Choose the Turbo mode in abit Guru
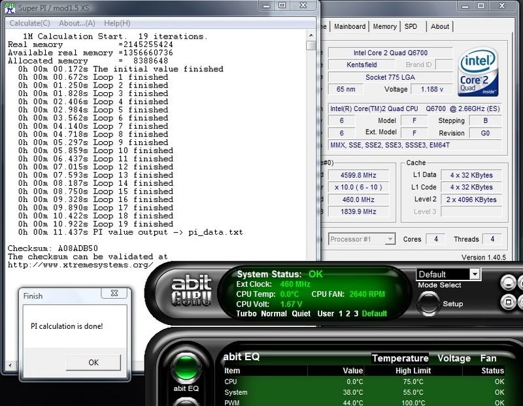Screen dimensions: 523x406 tap(246, 314)
